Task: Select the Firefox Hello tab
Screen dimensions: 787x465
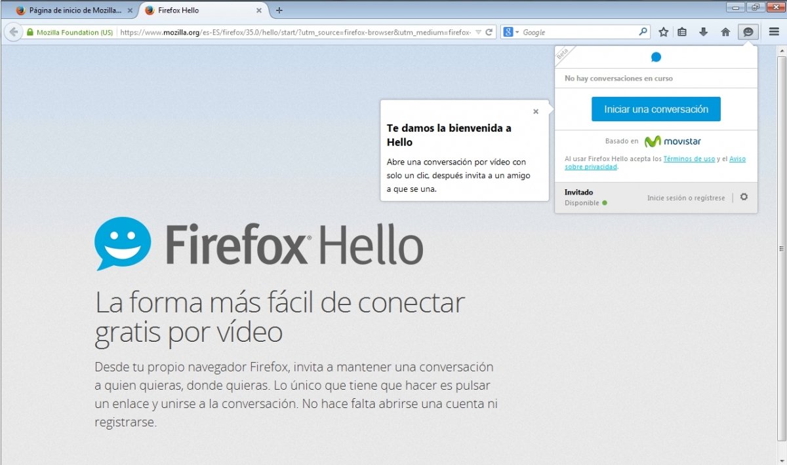Action: 203,10
